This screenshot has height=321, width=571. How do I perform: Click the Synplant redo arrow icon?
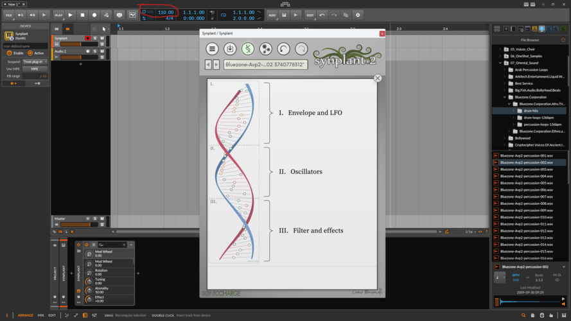click(x=301, y=49)
